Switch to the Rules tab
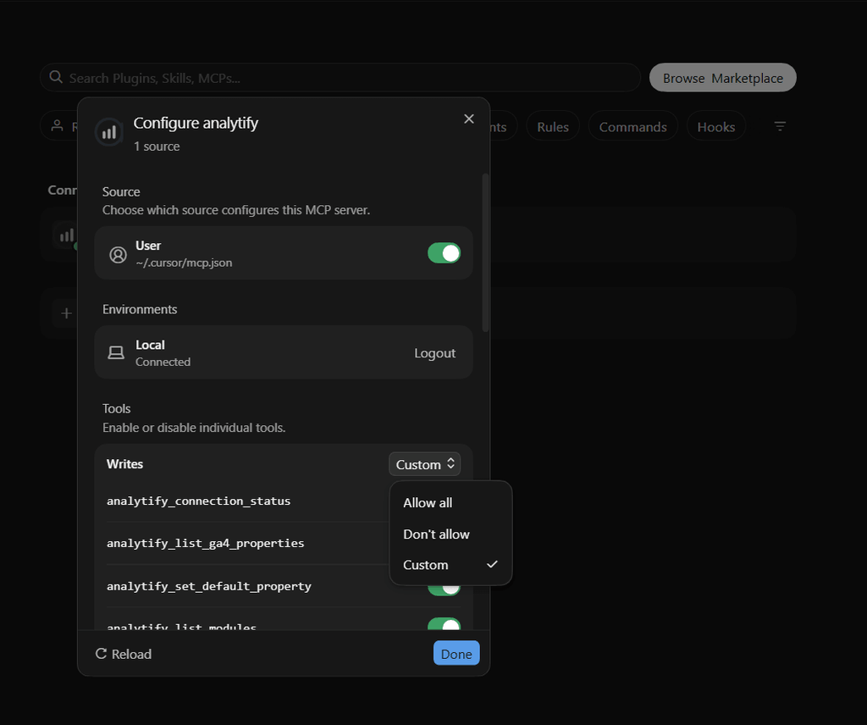867x725 pixels. coord(553,127)
